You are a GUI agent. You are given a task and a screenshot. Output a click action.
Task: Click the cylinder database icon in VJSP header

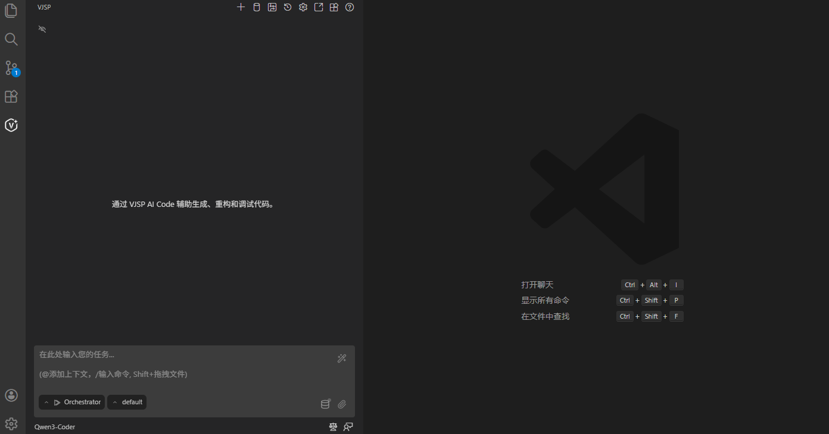point(257,7)
